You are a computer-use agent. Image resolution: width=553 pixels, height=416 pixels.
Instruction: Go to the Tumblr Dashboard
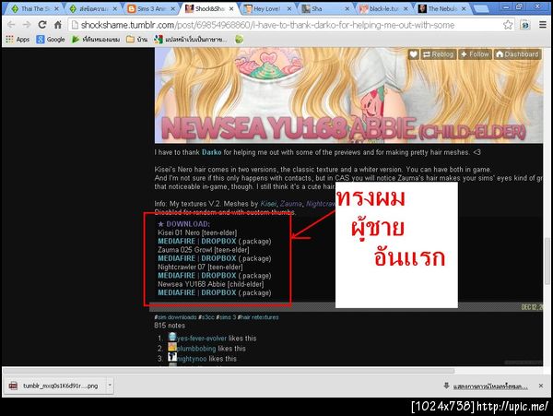pos(517,54)
